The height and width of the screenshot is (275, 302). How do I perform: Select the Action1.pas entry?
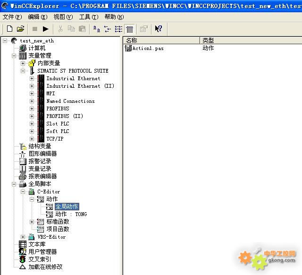pyautogui.click(x=148, y=48)
